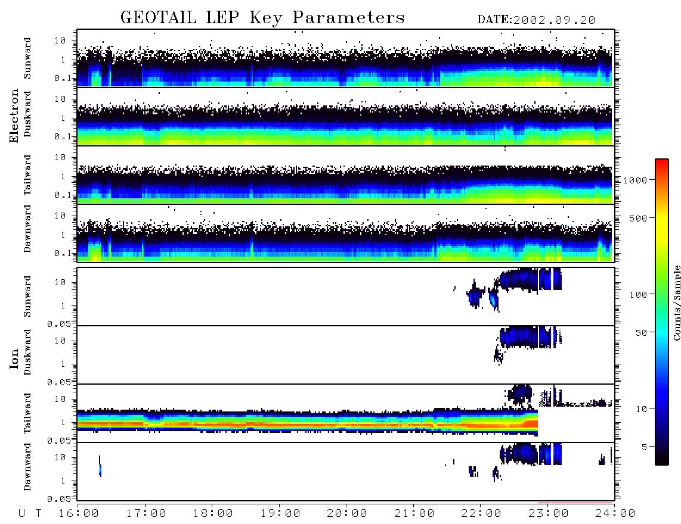Click the GEOTAIL LEP Key Parameters title
This screenshot has height=524, width=681.
262,17
